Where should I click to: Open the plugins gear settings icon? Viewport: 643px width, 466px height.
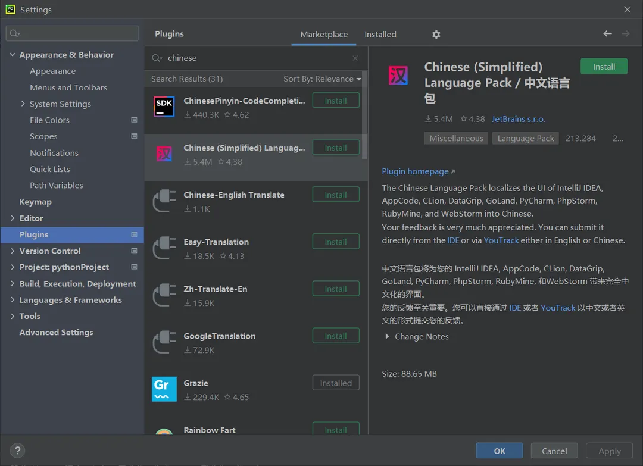click(436, 35)
